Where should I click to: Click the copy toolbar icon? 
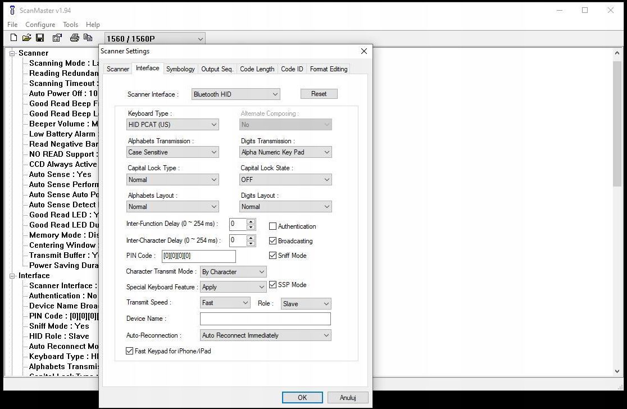click(88, 37)
